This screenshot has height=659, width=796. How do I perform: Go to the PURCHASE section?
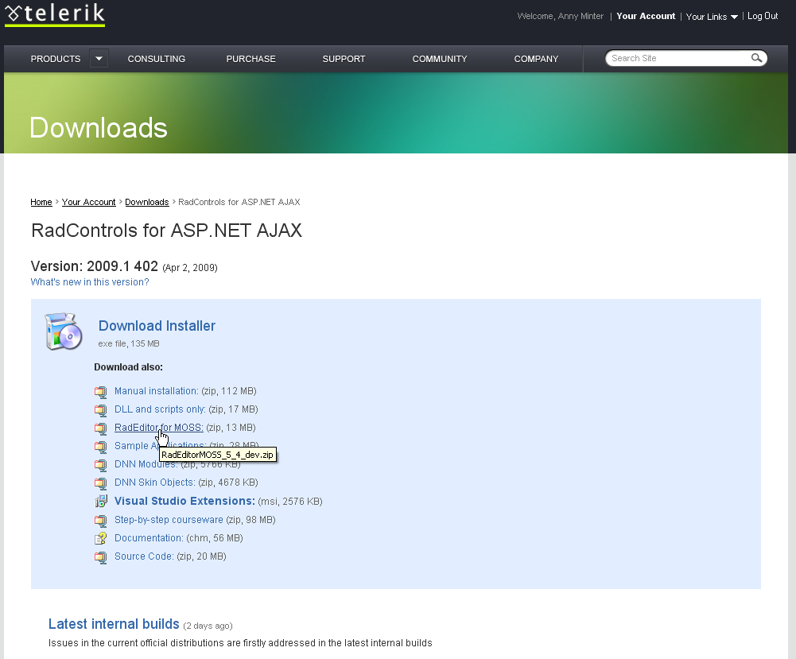pos(250,59)
